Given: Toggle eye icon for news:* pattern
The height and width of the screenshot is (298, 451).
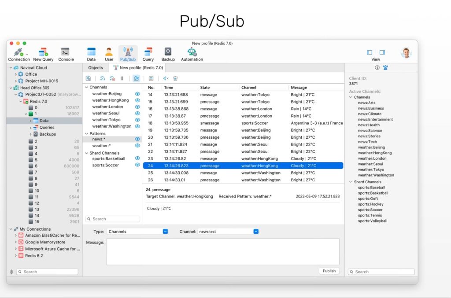Looking at the screenshot, I should pos(137,139).
